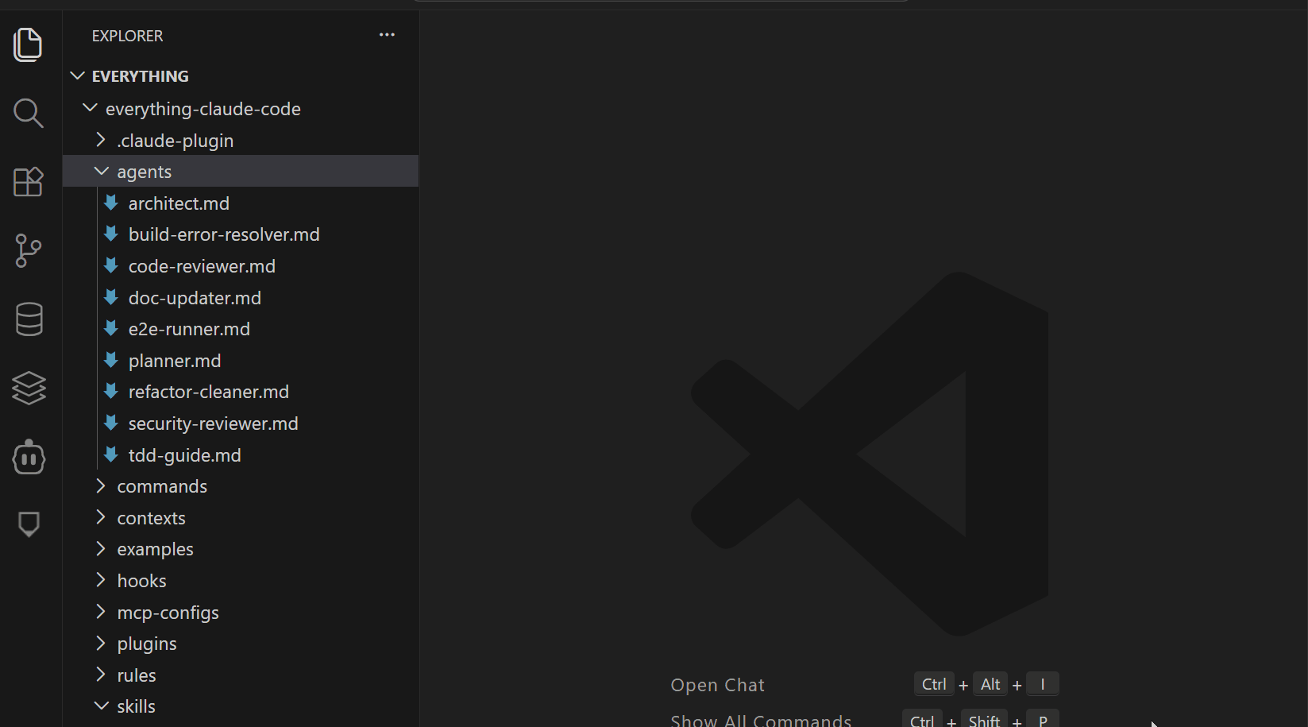1308x727 pixels.
Task: Click the EVERYTHING section header title
Action: pos(141,76)
